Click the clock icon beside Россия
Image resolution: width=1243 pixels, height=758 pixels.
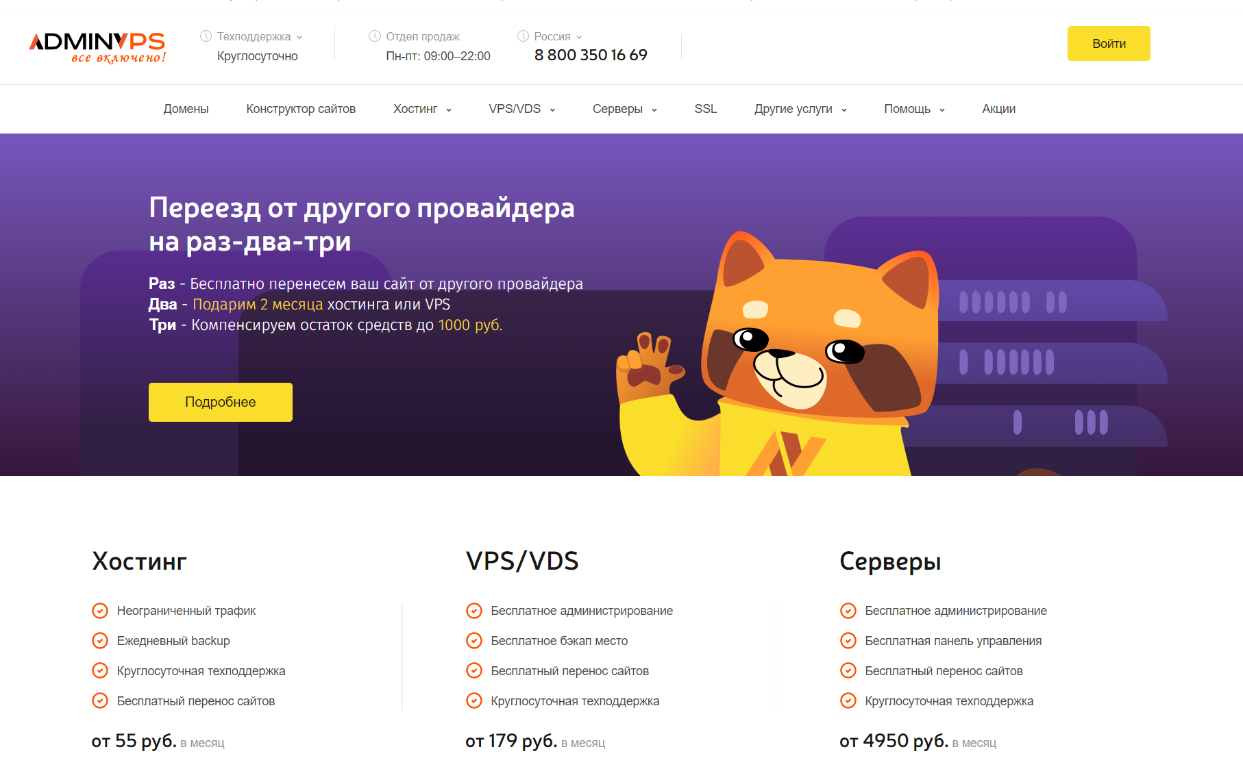click(x=523, y=36)
